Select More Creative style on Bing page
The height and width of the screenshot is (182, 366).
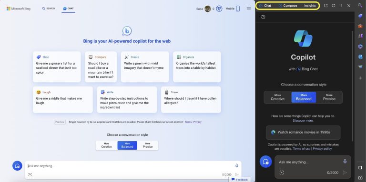coord(106,145)
